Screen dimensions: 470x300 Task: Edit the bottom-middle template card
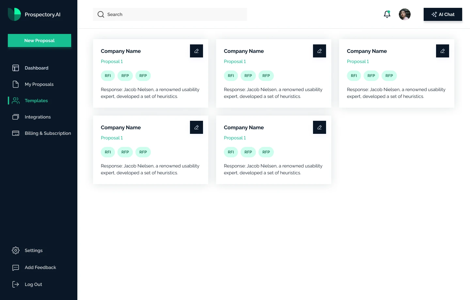pyautogui.click(x=320, y=127)
